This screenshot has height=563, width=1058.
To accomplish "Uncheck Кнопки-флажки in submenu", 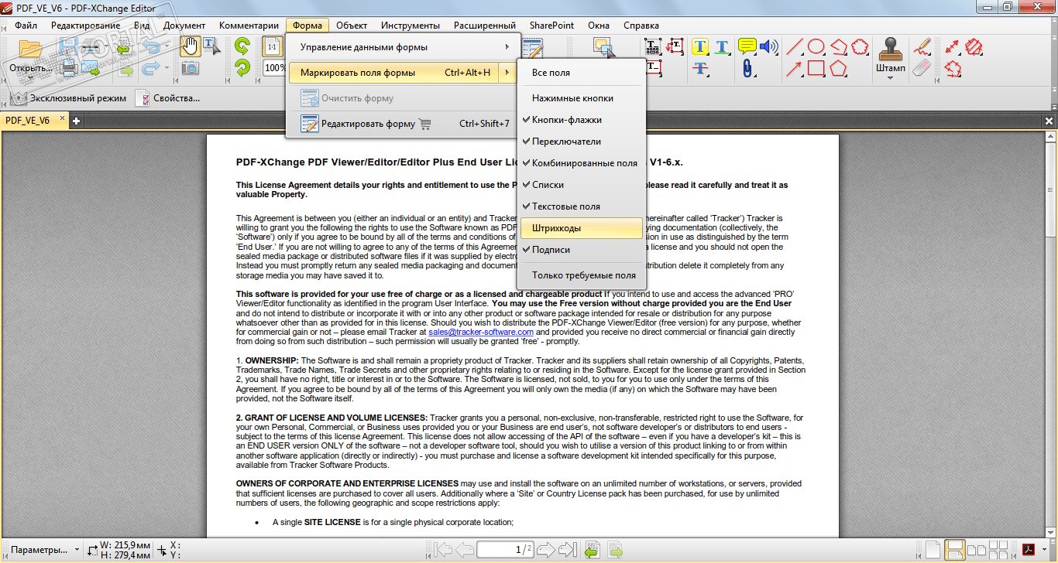I will (581, 120).
